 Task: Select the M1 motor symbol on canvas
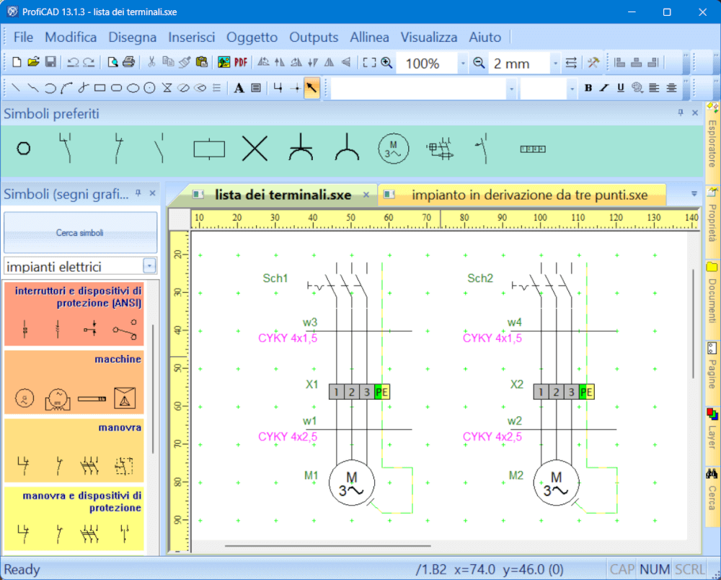tap(352, 483)
